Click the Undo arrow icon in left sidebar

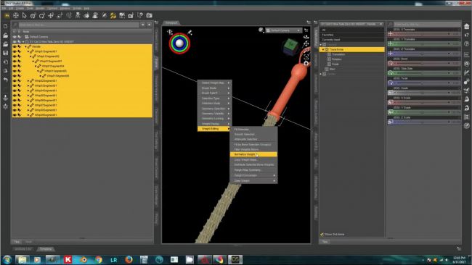click(5, 80)
